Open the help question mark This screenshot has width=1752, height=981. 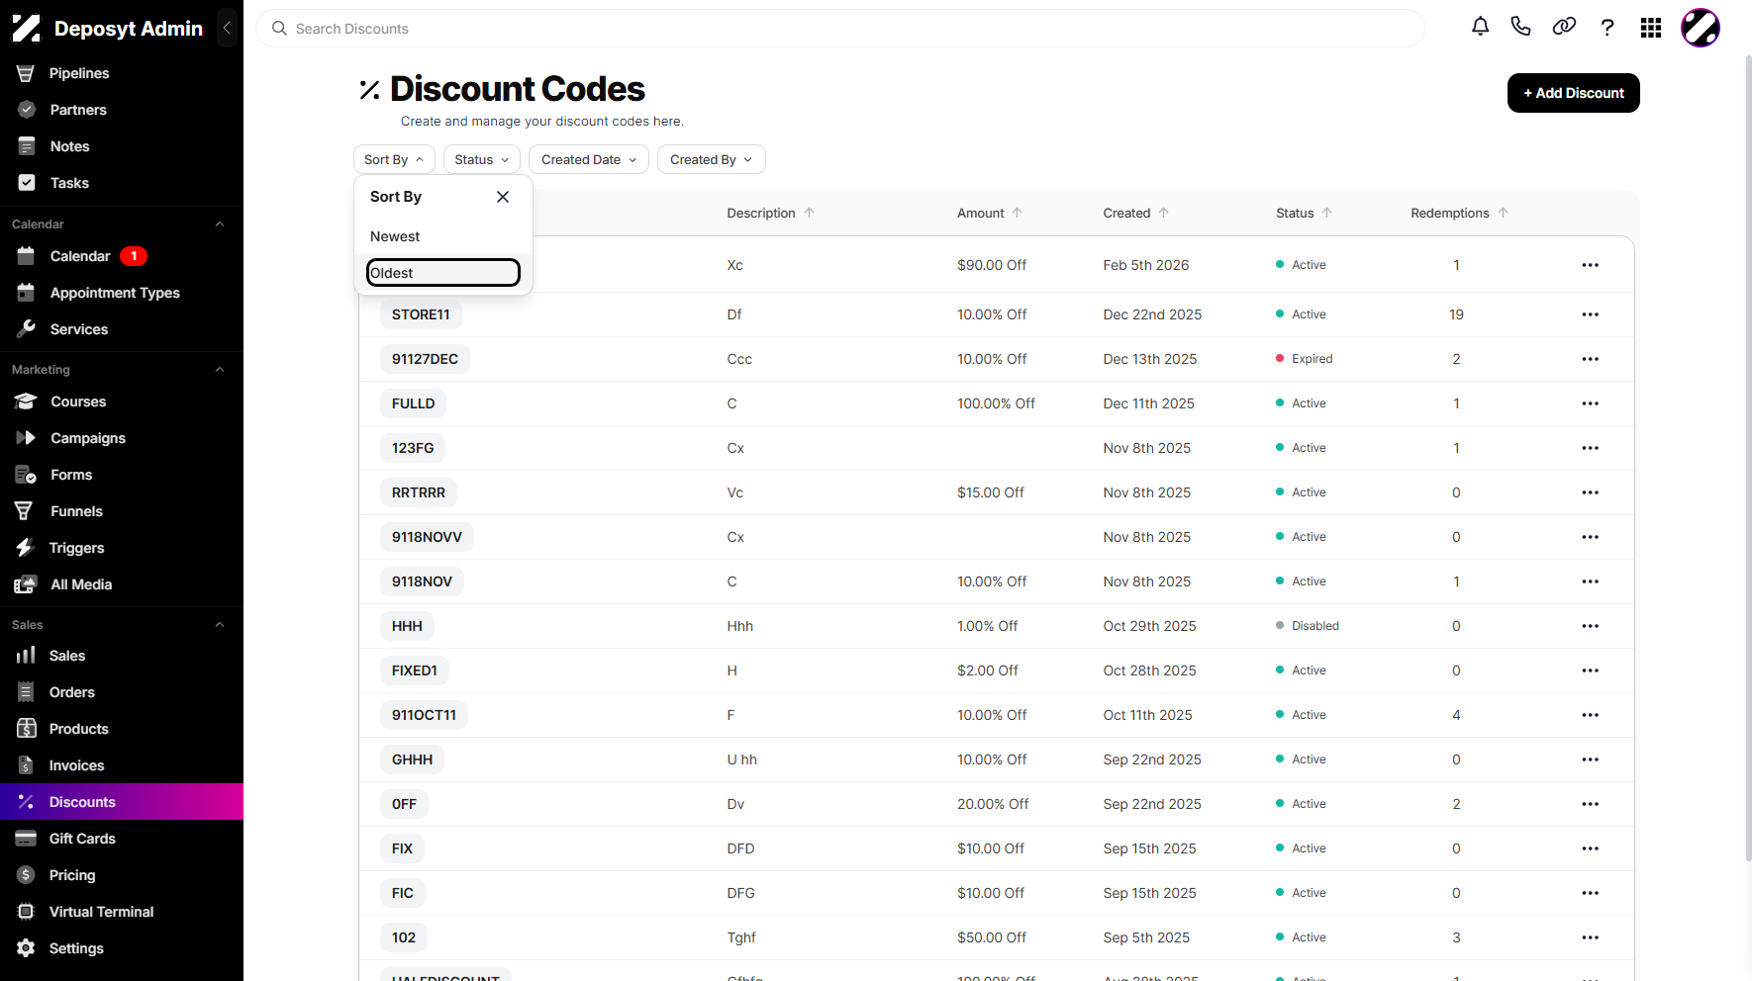(x=1607, y=28)
